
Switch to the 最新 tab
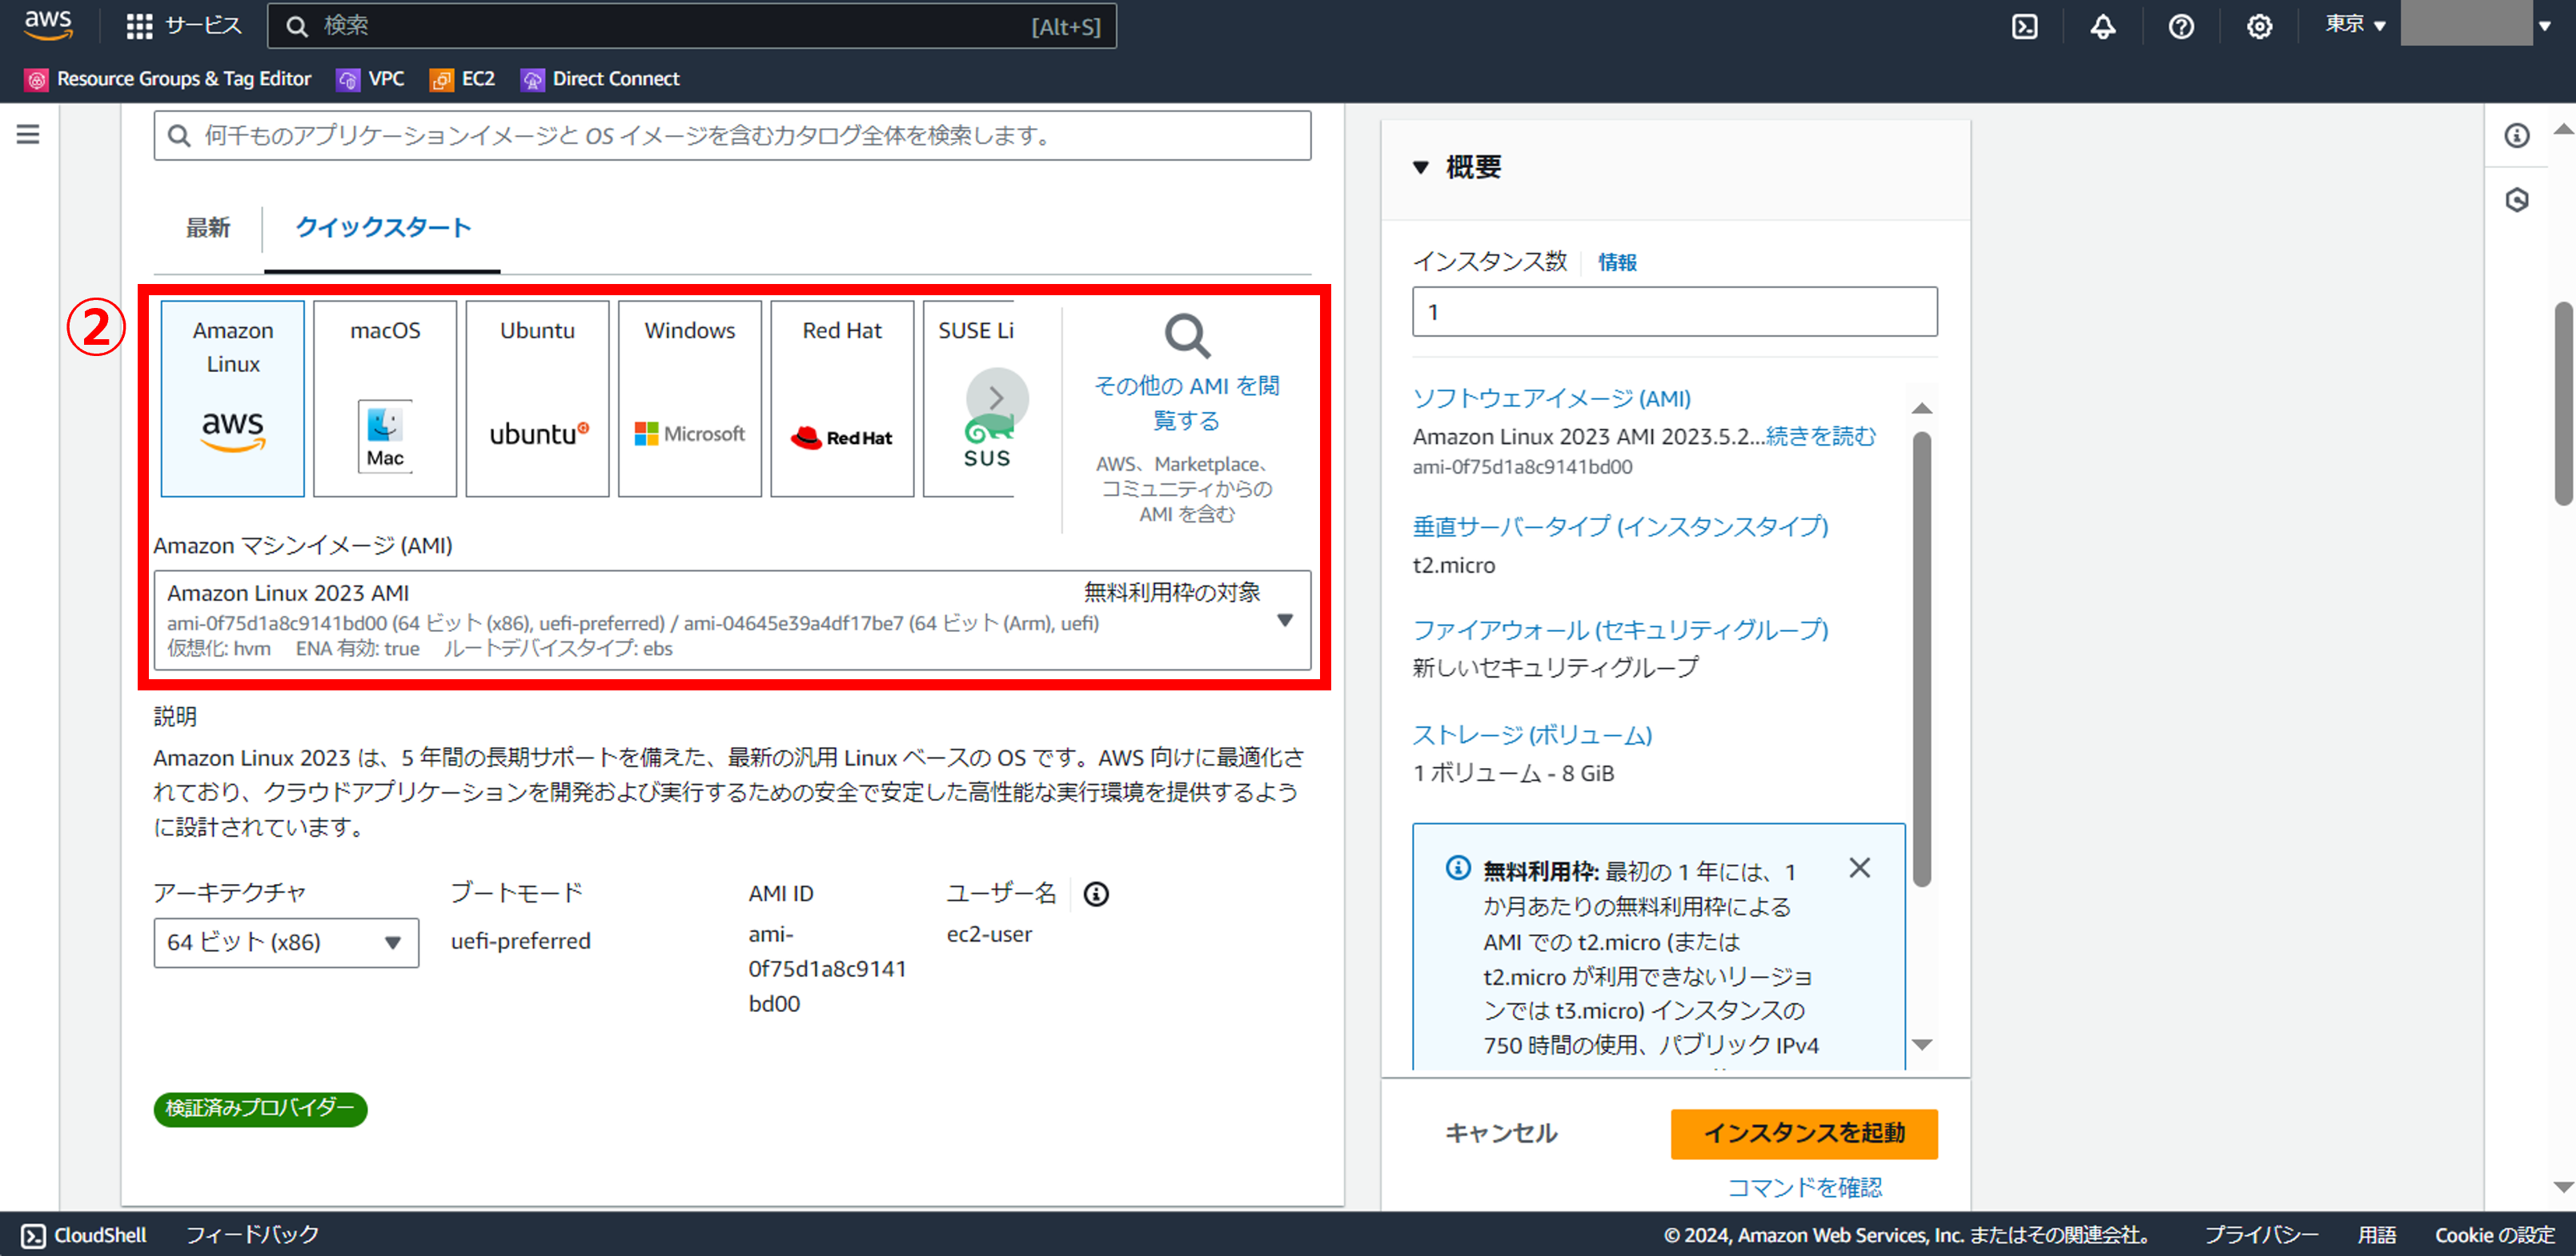(208, 228)
